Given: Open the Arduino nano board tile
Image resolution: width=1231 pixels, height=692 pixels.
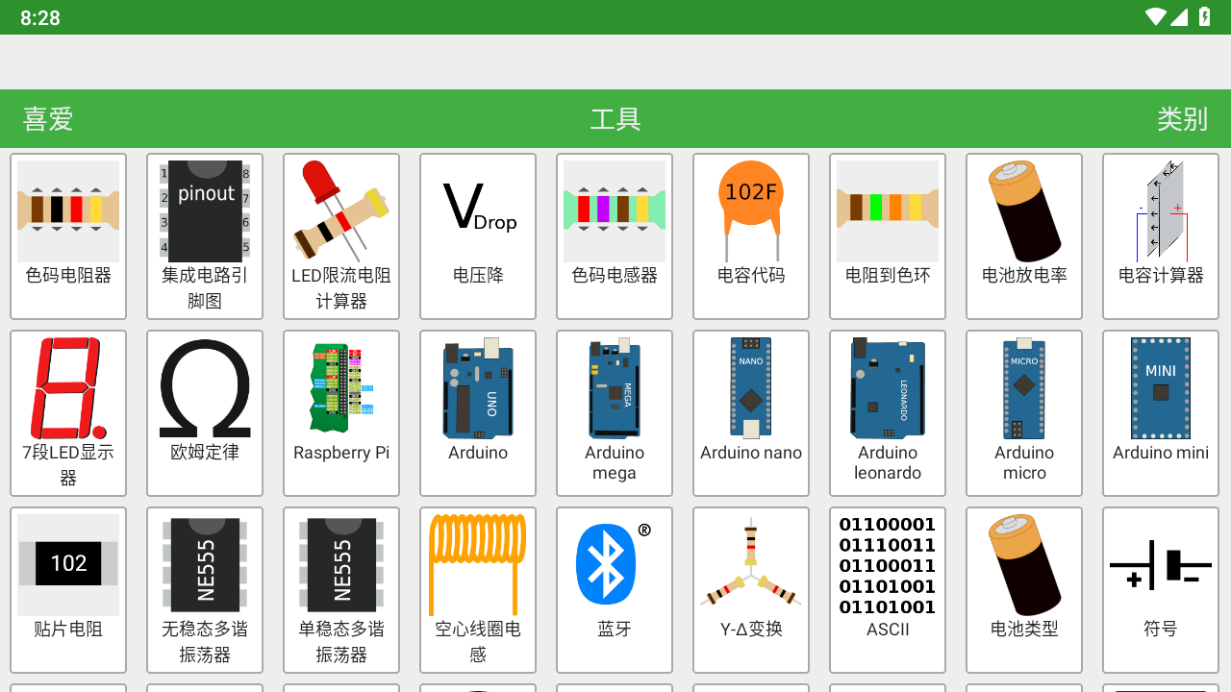Looking at the screenshot, I should (x=751, y=413).
